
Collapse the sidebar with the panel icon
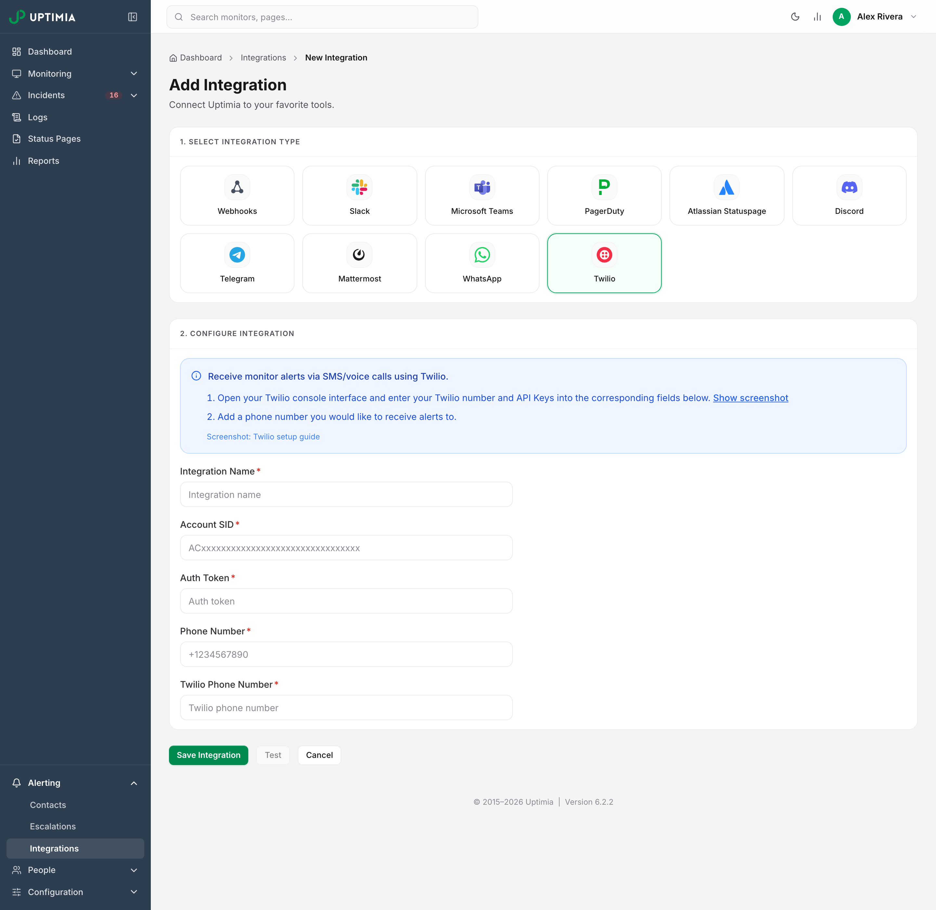click(132, 17)
